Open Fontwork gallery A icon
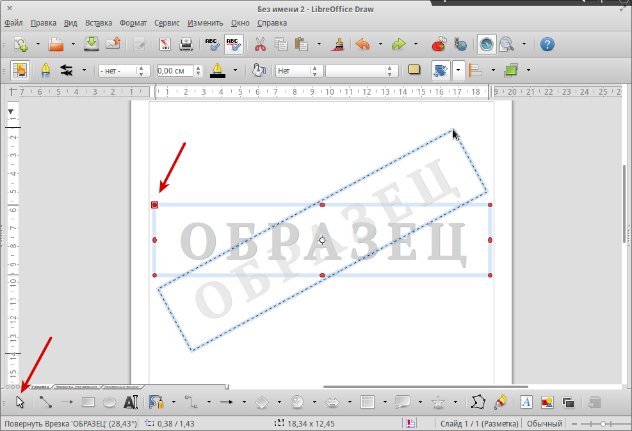 coord(526,402)
